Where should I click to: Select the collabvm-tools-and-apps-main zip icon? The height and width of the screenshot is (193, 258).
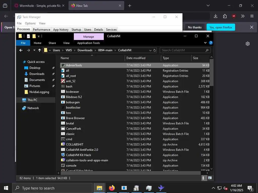(63, 160)
